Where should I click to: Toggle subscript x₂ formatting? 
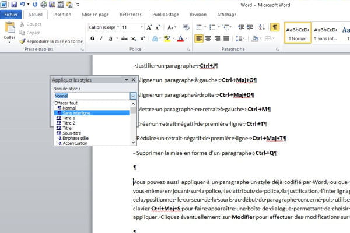point(134,38)
